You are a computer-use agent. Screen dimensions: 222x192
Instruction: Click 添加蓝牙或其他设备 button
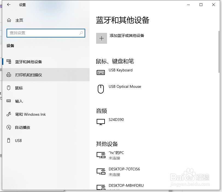[127, 36]
